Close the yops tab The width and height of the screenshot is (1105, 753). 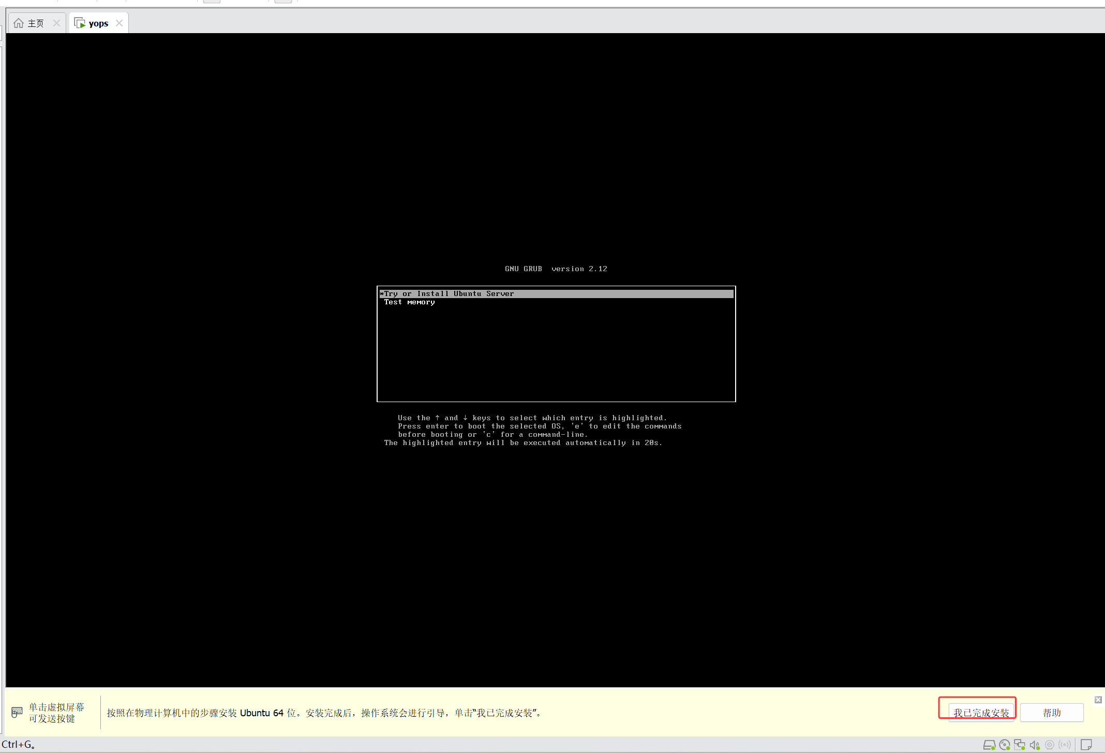click(x=120, y=23)
